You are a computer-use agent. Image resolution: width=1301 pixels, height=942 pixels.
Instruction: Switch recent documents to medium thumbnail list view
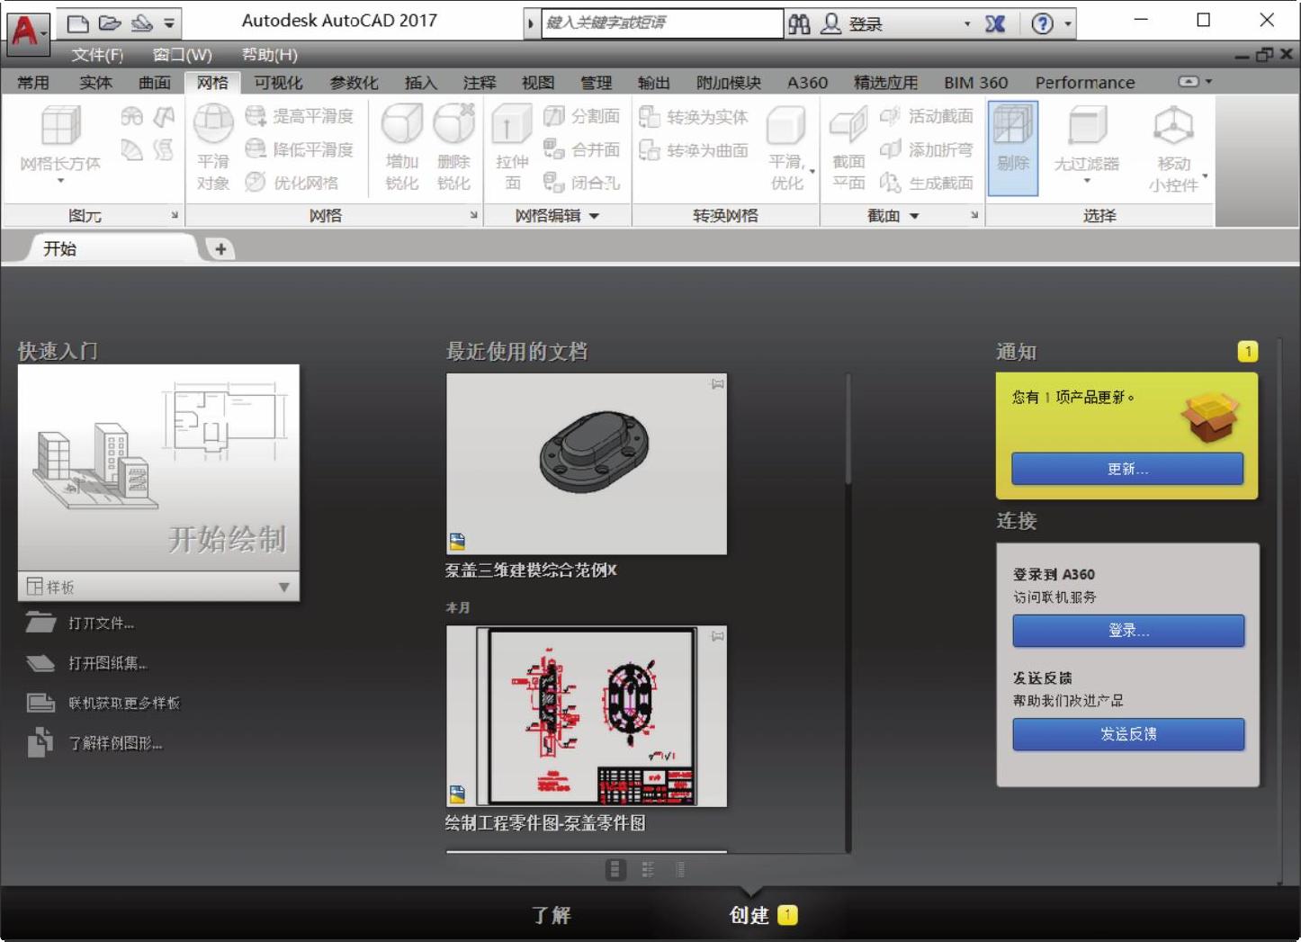point(648,869)
